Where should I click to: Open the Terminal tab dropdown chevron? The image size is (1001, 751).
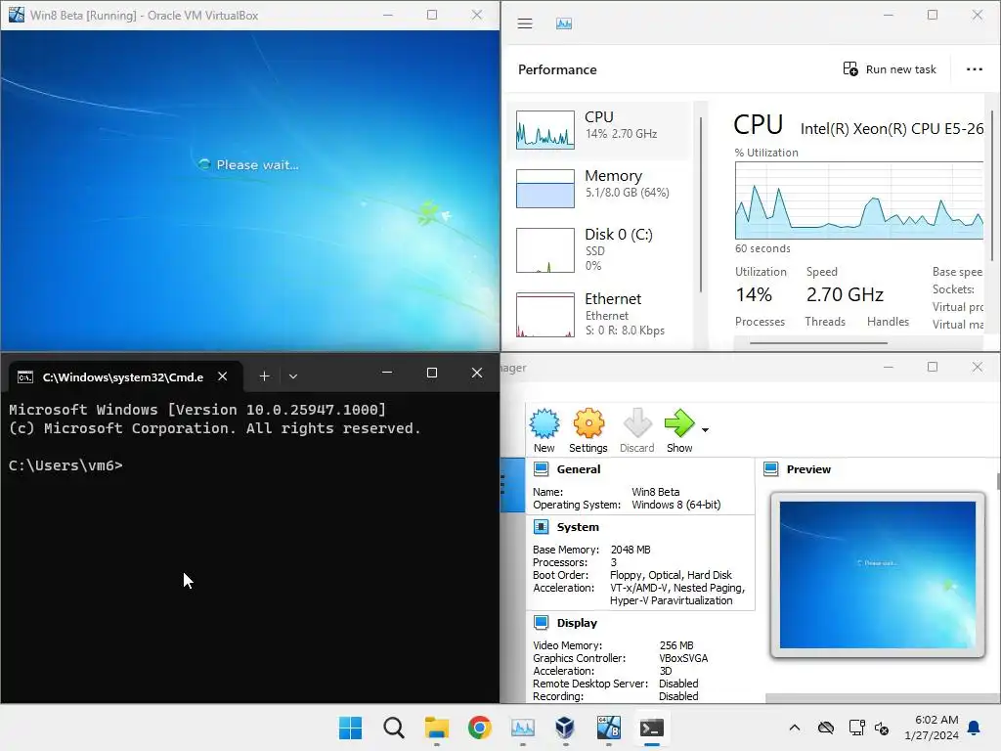pos(293,376)
